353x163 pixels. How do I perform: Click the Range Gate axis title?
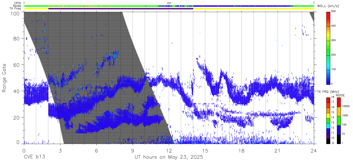(4, 78)
